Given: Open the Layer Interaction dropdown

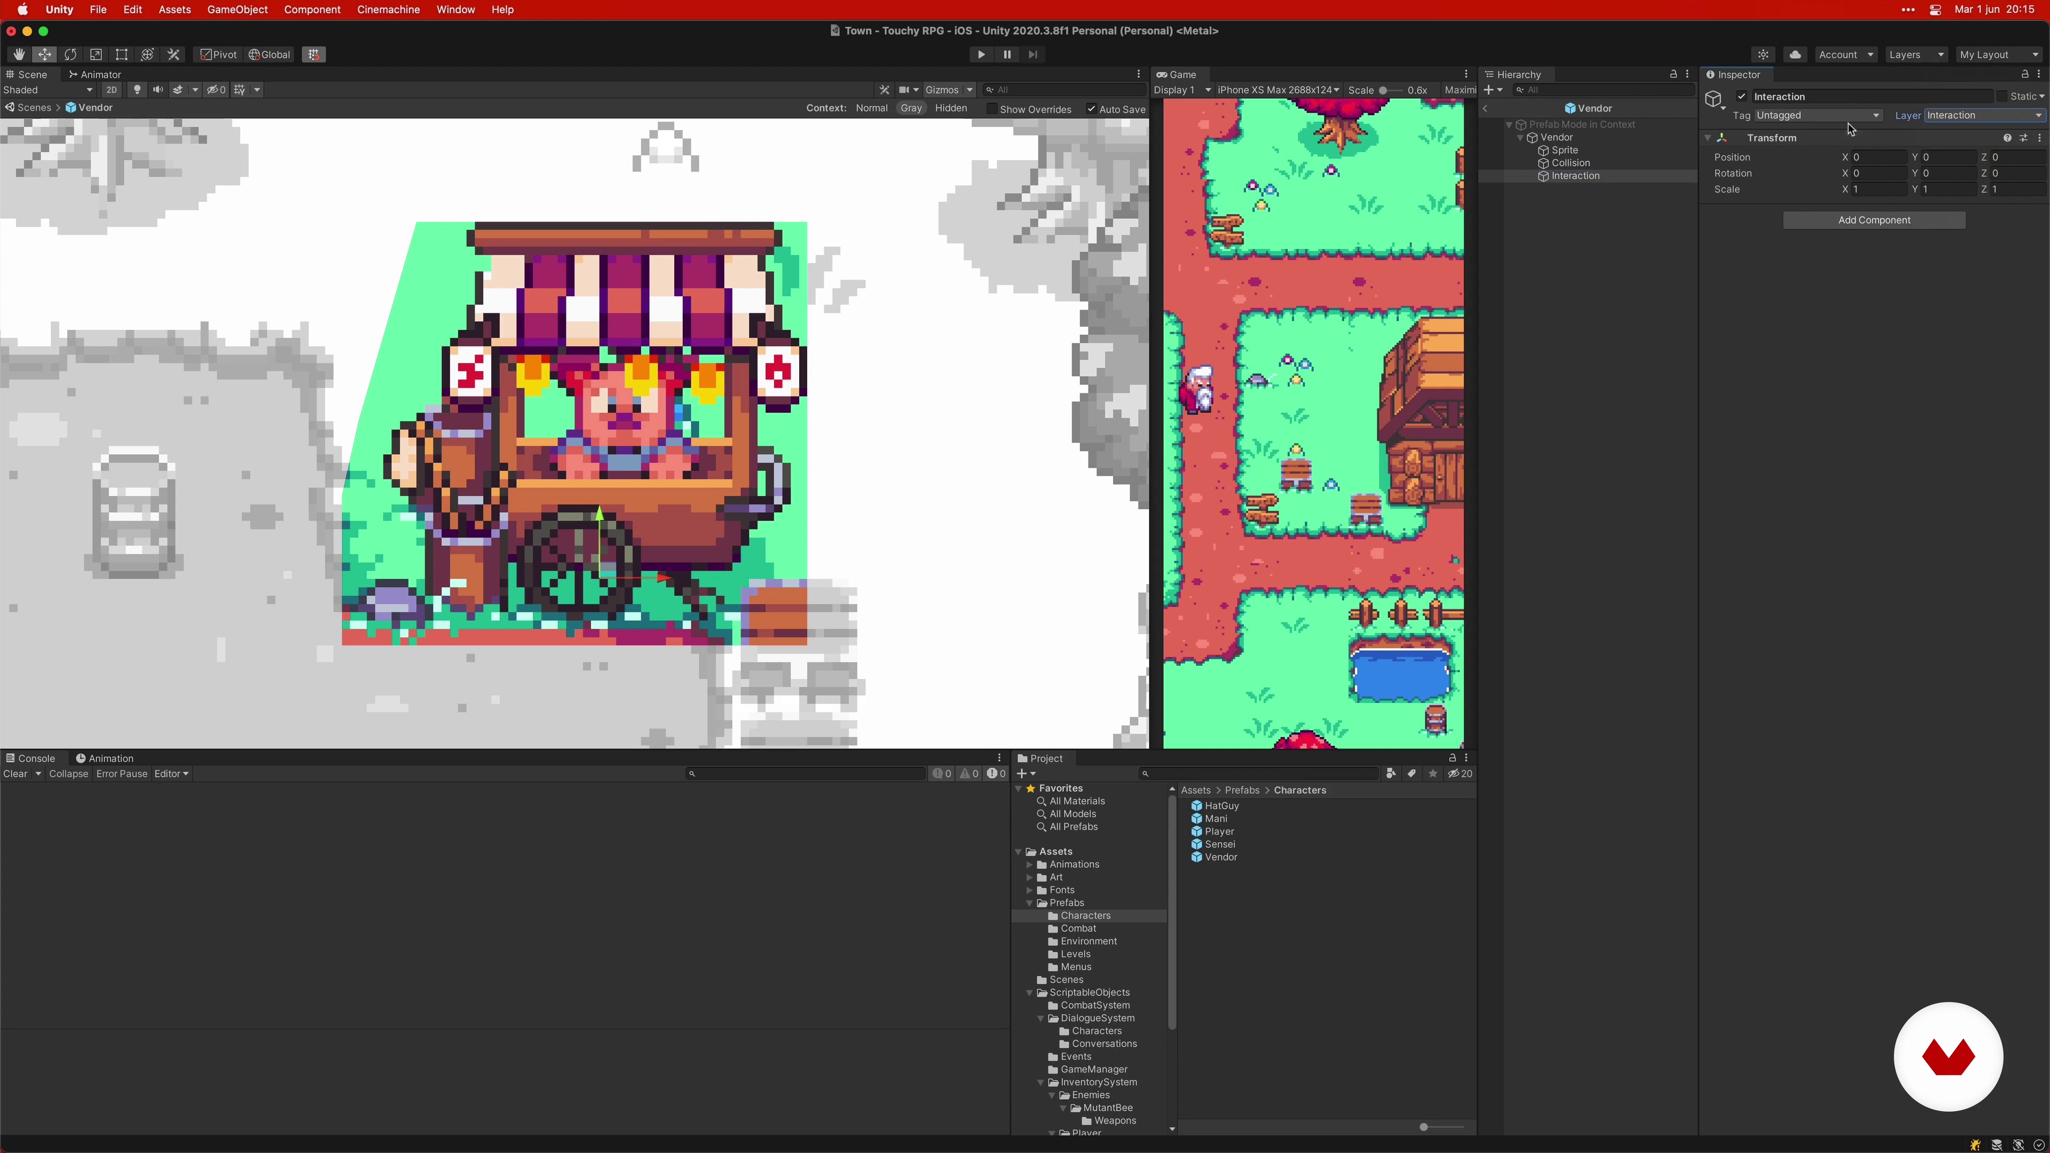Looking at the screenshot, I should [1984, 115].
